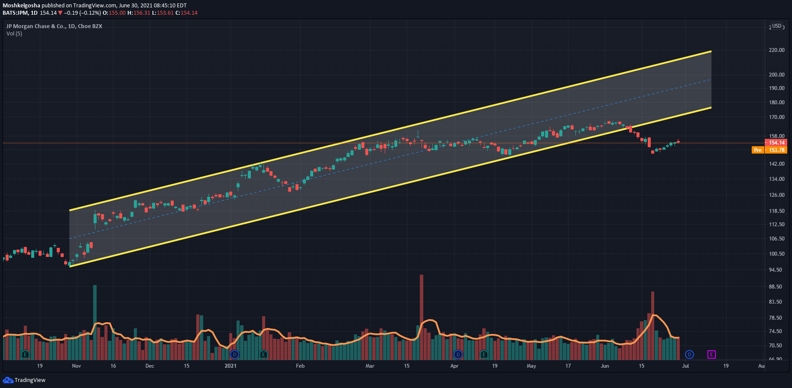The height and width of the screenshot is (388, 792).
Task: Click the earnings E marker in mid-January 2021
Action: [263, 355]
